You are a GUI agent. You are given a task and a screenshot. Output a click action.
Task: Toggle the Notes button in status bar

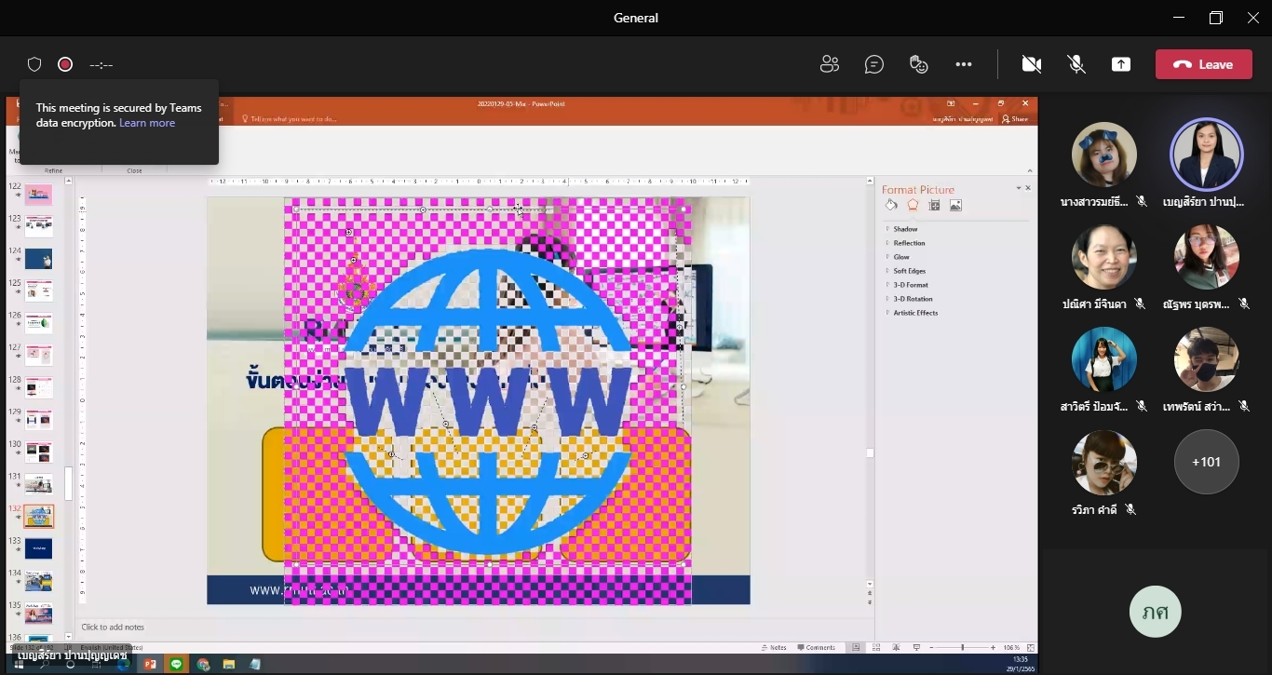pyautogui.click(x=775, y=647)
